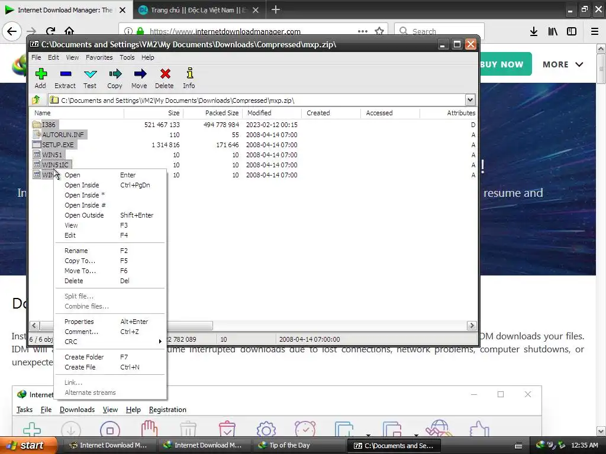Open the Tools menu in 7-Zip

127,57
